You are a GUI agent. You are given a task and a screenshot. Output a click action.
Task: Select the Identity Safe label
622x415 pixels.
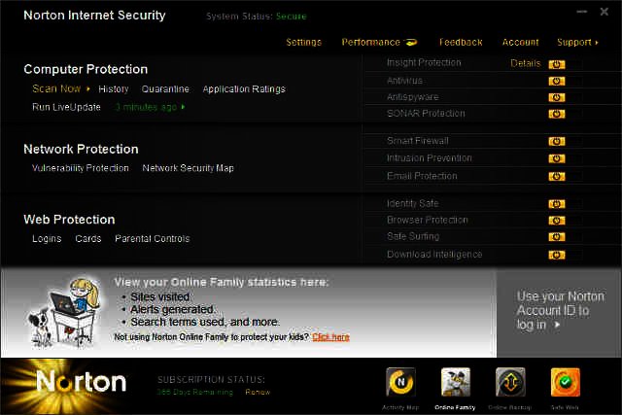412,203
